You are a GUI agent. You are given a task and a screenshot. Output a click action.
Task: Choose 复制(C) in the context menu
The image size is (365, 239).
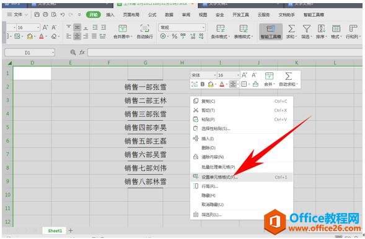242,101
